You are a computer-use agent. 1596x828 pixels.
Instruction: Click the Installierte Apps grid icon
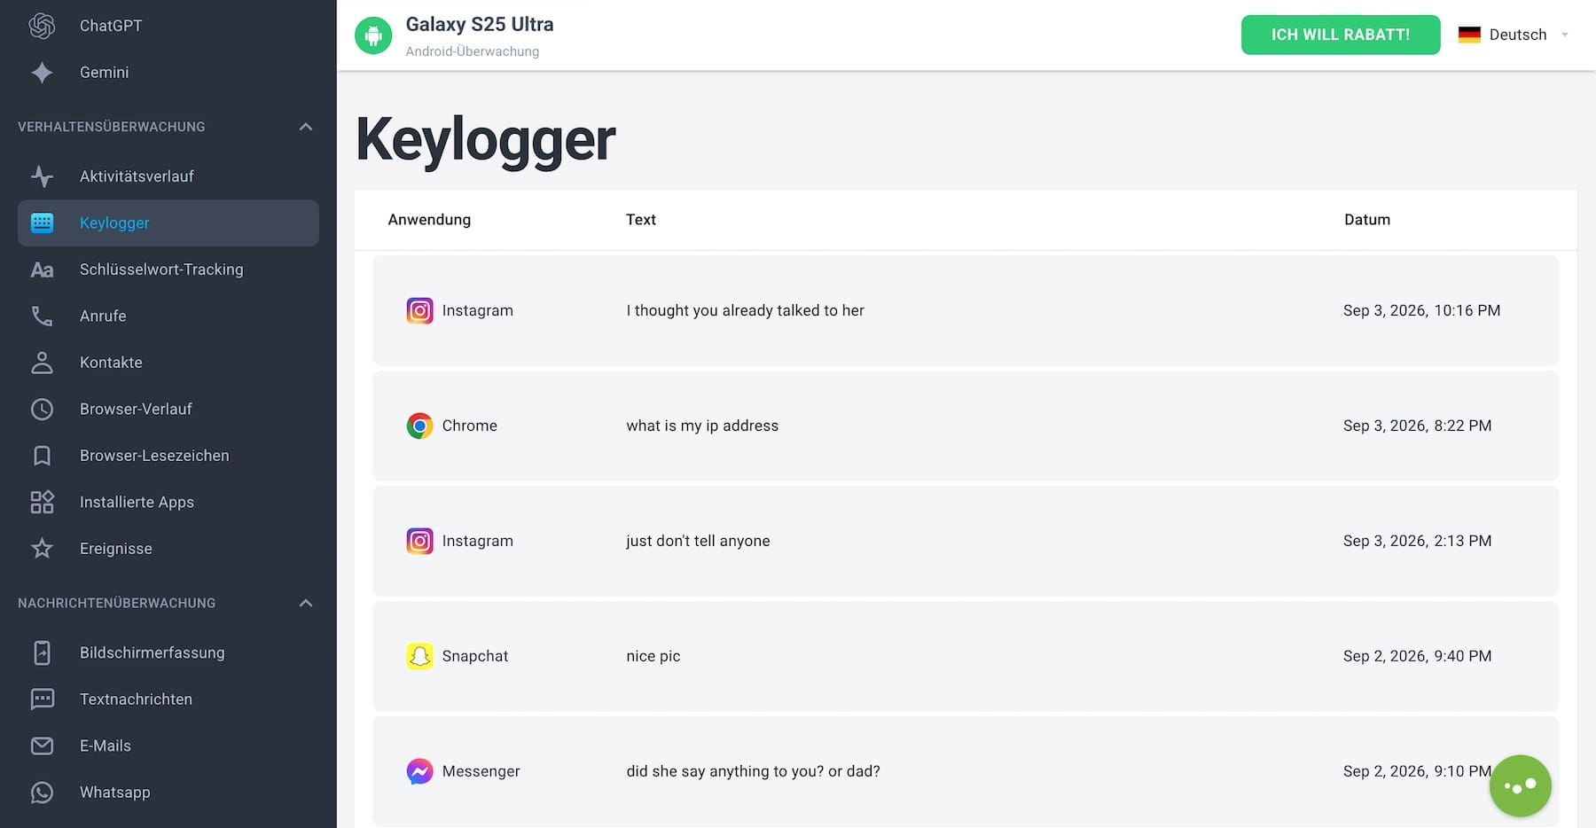(x=42, y=503)
